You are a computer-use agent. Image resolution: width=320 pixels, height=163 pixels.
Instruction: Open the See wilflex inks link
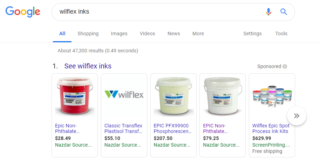(x=88, y=66)
